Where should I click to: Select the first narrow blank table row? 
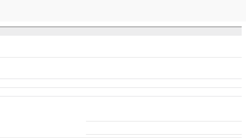pyautogui.click(x=121, y=83)
